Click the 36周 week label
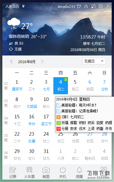114x182 pixels. [x=6, y=155]
